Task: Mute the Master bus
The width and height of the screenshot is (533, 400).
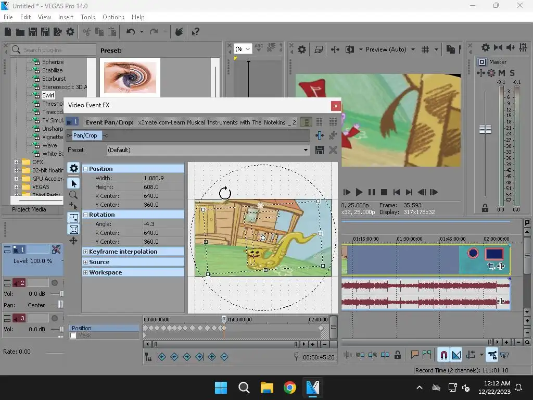Action: [502, 73]
